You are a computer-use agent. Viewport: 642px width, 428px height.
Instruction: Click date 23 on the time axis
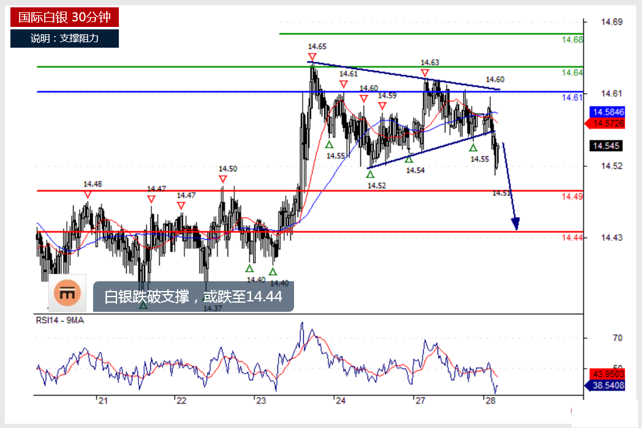261,401
